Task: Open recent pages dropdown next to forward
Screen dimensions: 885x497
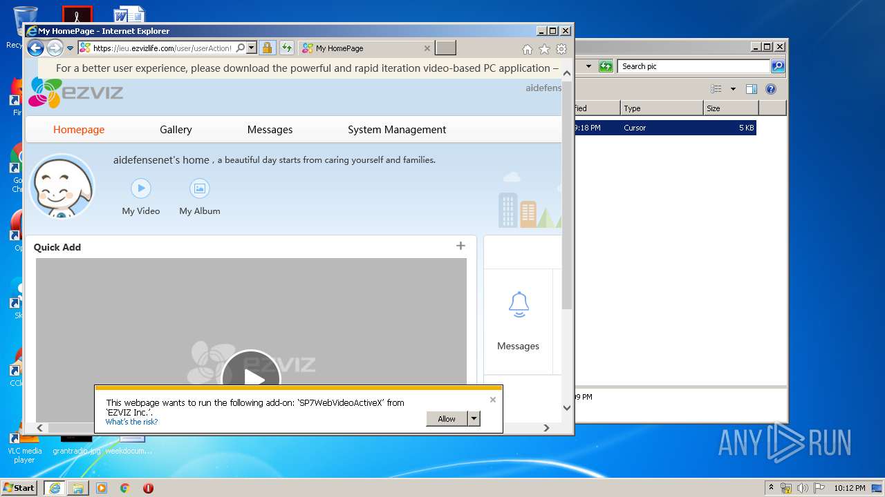Action: click(70, 48)
